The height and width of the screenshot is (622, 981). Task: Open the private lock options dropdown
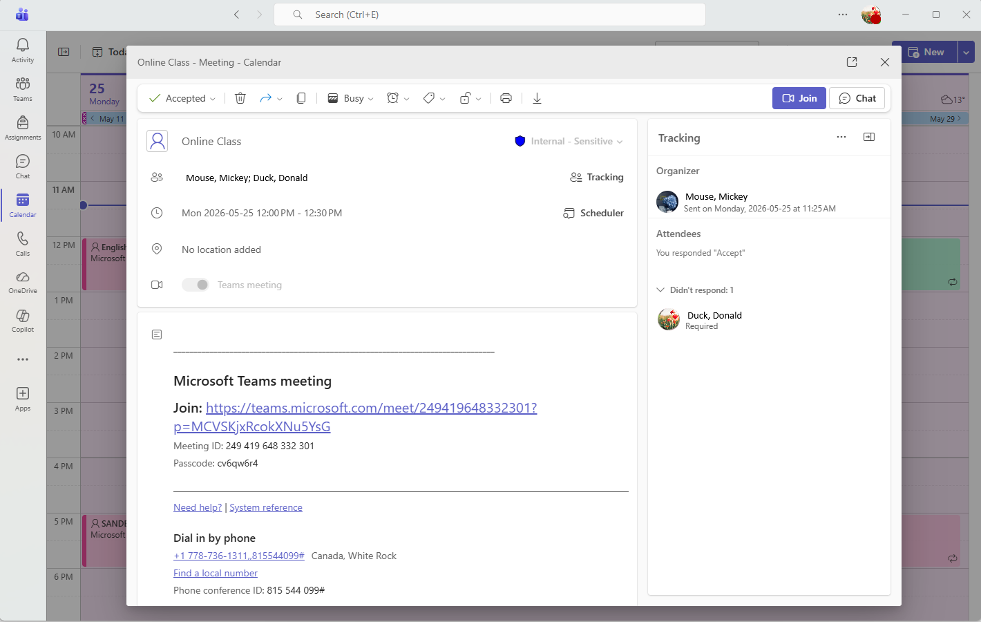470,98
